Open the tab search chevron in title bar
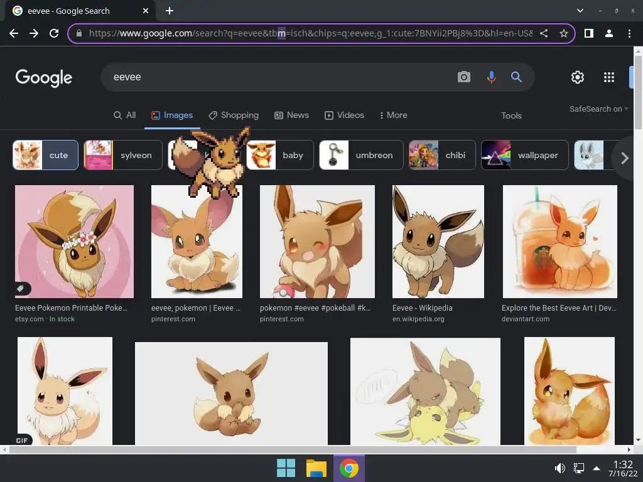The image size is (643, 482). (580, 11)
